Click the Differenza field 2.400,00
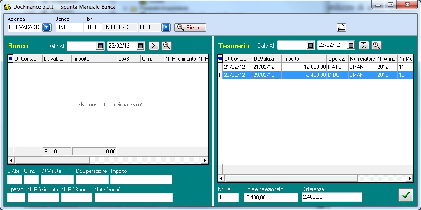This screenshot has height=210, width=421. [332, 197]
